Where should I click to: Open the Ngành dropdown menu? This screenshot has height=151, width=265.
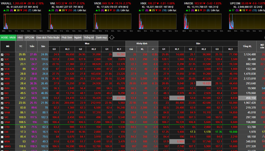tap(78, 38)
